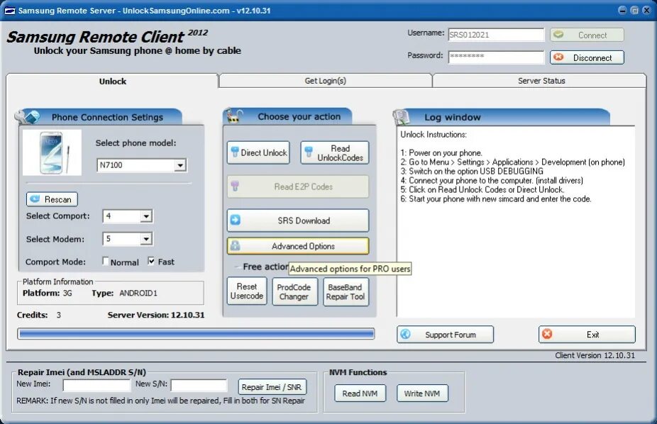This screenshot has height=424, width=657.
Task: Enable Normal comport mode checkbox
Action: coord(106,261)
